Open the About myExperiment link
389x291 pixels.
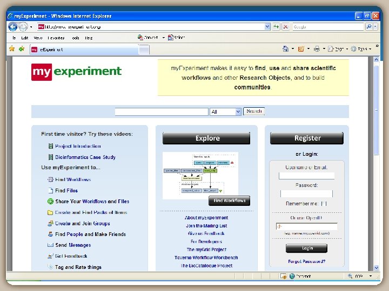pyautogui.click(x=206, y=218)
